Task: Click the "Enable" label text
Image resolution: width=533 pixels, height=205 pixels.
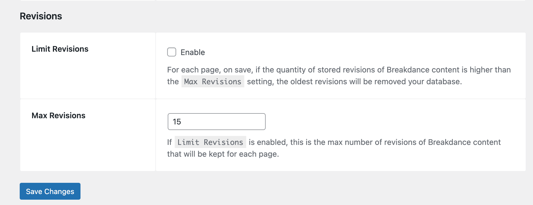Action: 192,53
